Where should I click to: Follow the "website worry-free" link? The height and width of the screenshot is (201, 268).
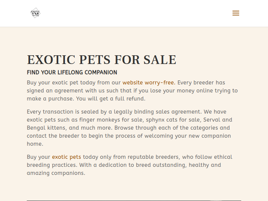pos(148,82)
